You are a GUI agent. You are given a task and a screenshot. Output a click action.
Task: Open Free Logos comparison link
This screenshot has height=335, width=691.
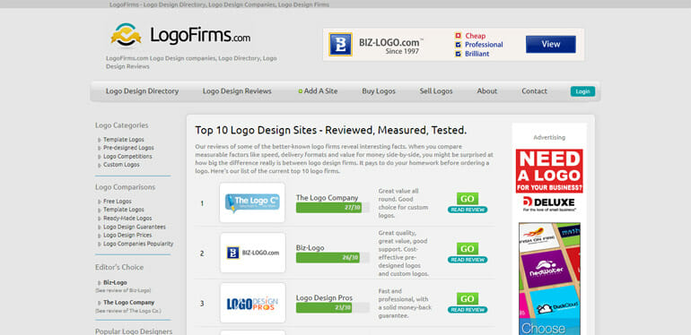(118, 201)
